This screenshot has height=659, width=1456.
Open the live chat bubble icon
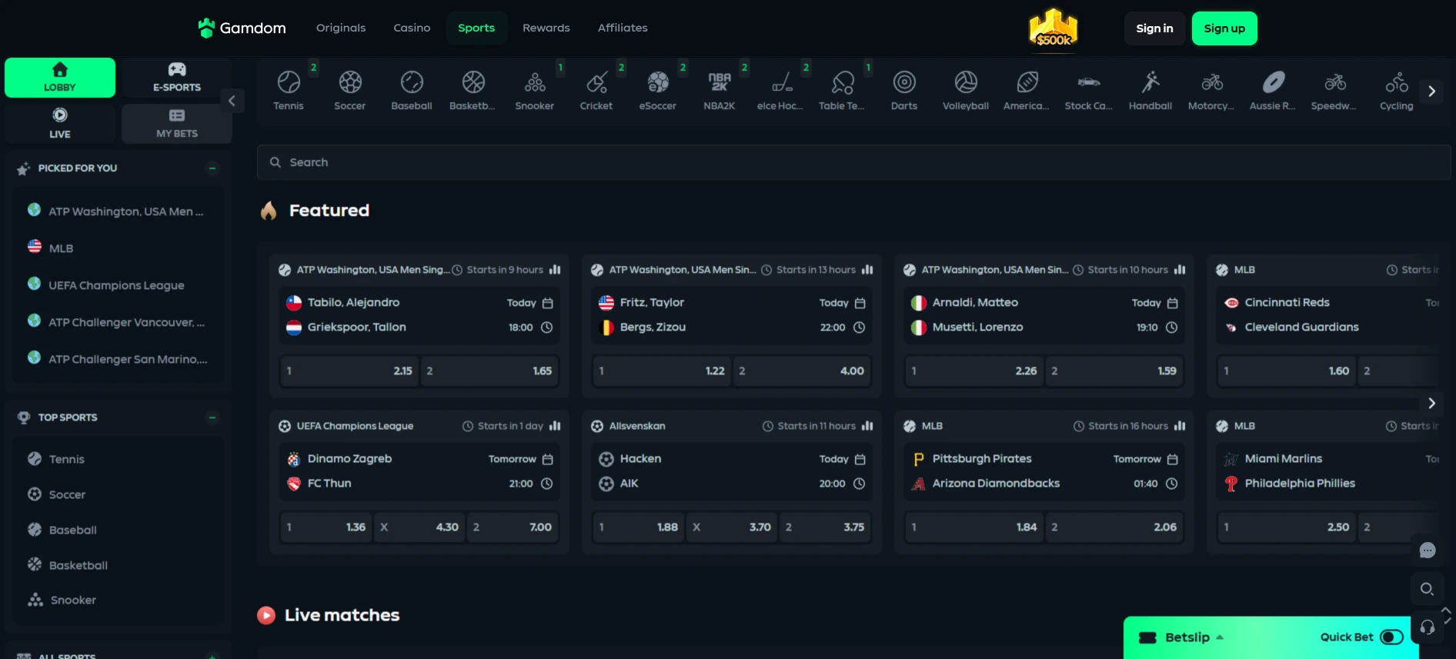point(1428,551)
